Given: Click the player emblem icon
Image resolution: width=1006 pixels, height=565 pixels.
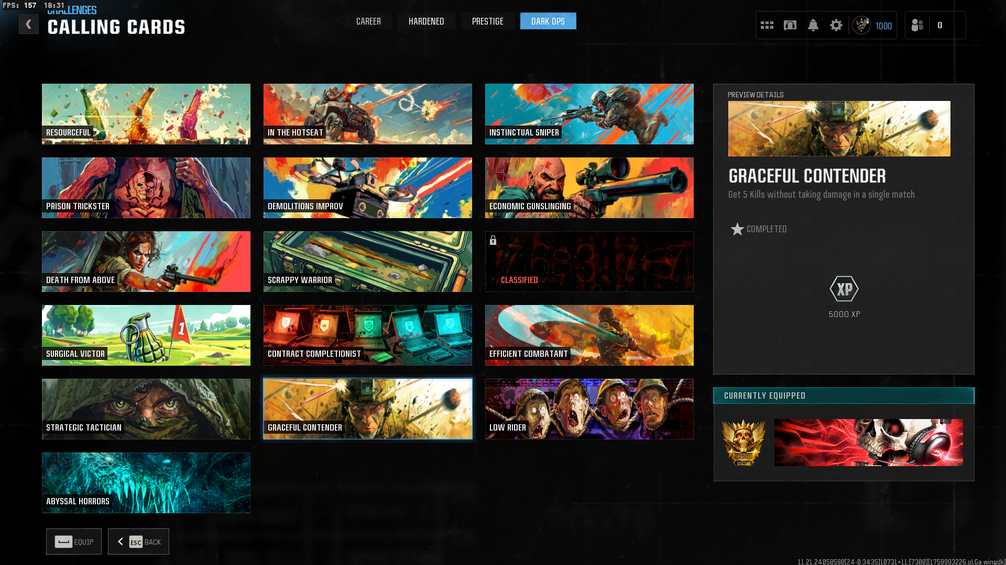Looking at the screenshot, I should 861,25.
